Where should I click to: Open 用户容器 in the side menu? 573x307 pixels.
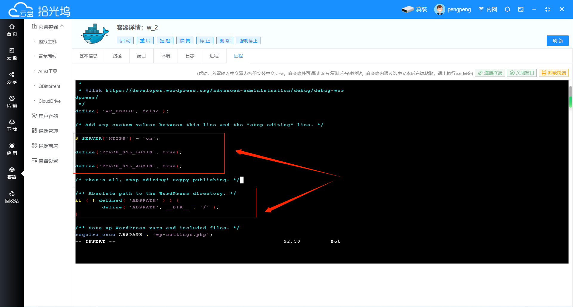tap(45, 116)
